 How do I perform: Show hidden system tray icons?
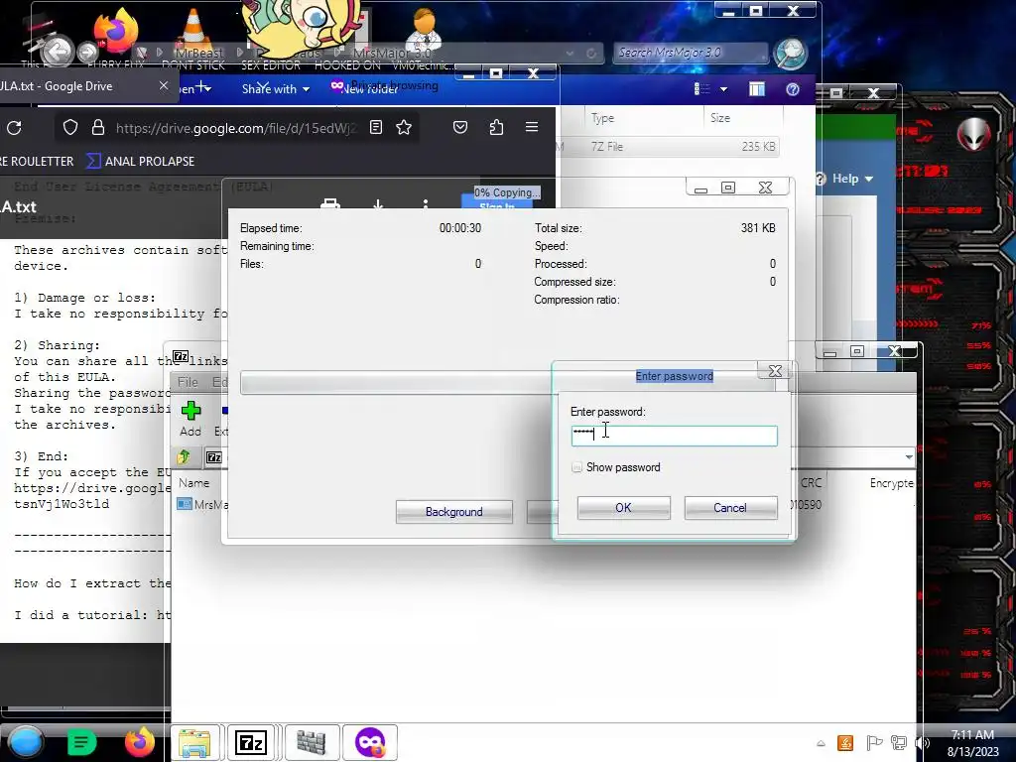pos(821,743)
